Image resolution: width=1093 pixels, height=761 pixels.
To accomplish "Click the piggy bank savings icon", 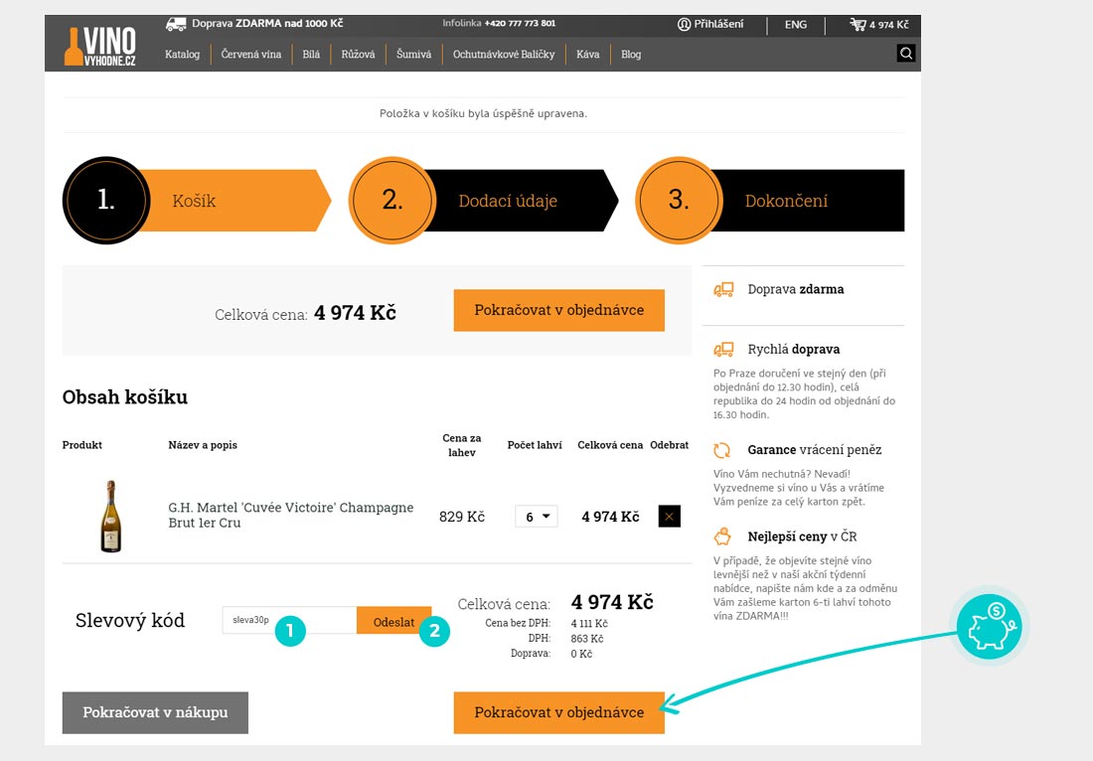I will (x=989, y=626).
